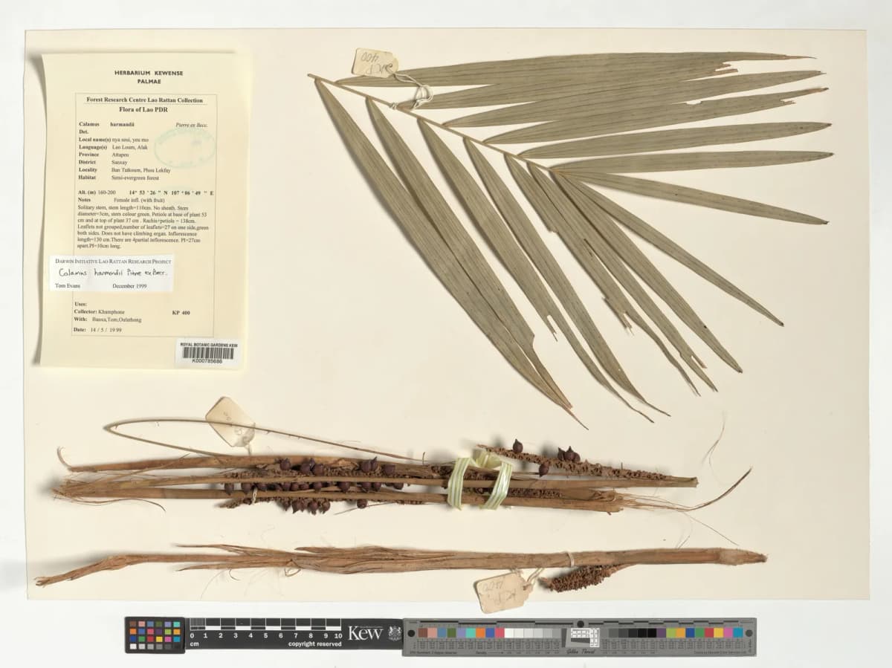Click the '10' mark on the centimetre ruler
892x668 pixels.
pos(338,636)
